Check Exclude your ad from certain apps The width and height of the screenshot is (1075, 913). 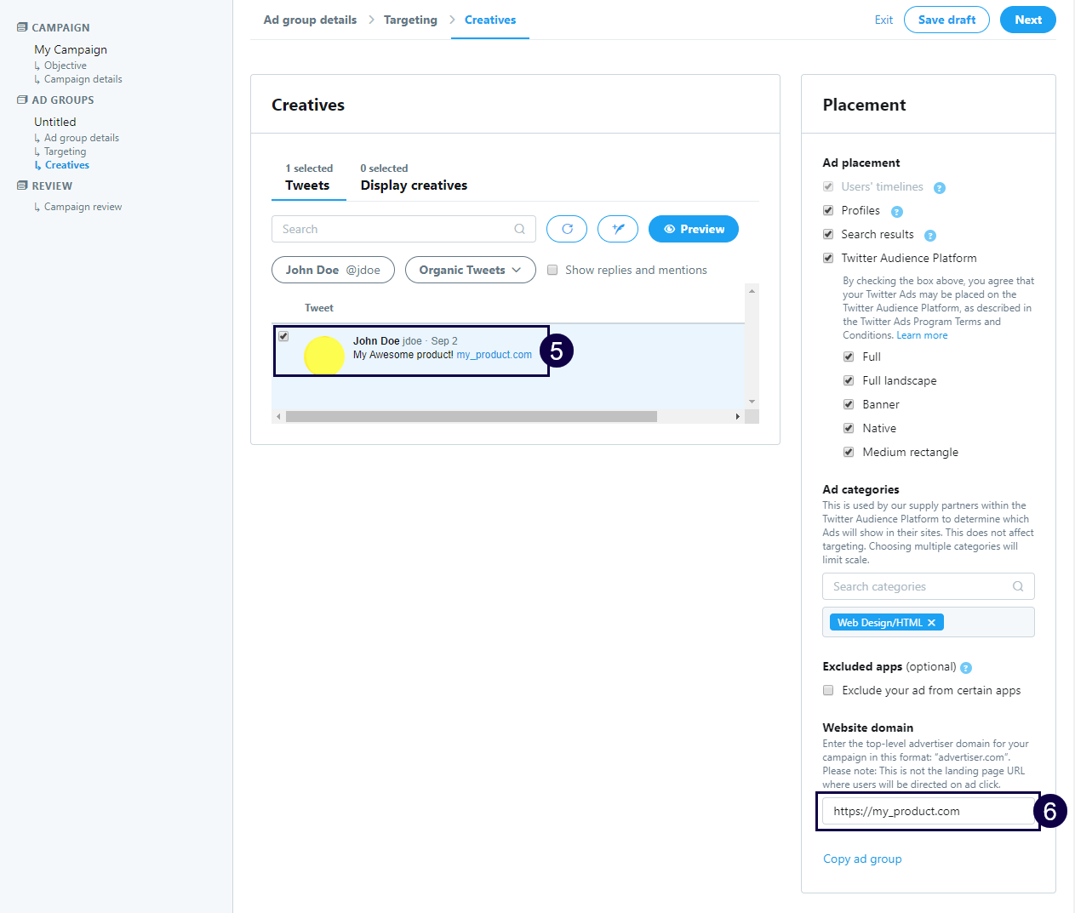(x=828, y=690)
